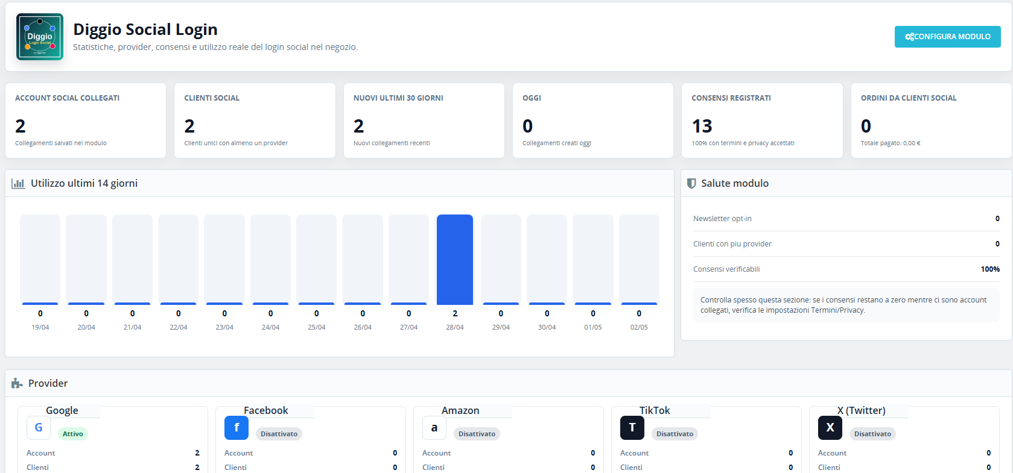Select the 19/04 chart bar
Image resolution: width=1013 pixels, height=473 pixels.
point(40,260)
